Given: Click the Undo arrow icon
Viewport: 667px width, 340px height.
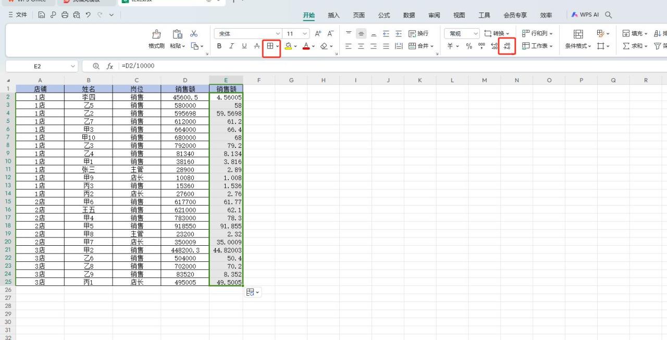Looking at the screenshot, I should 89,15.
